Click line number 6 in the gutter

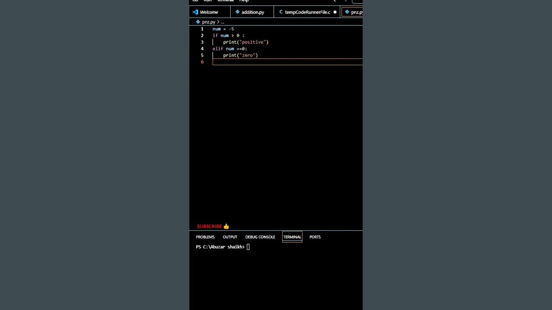tap(202, 62)
